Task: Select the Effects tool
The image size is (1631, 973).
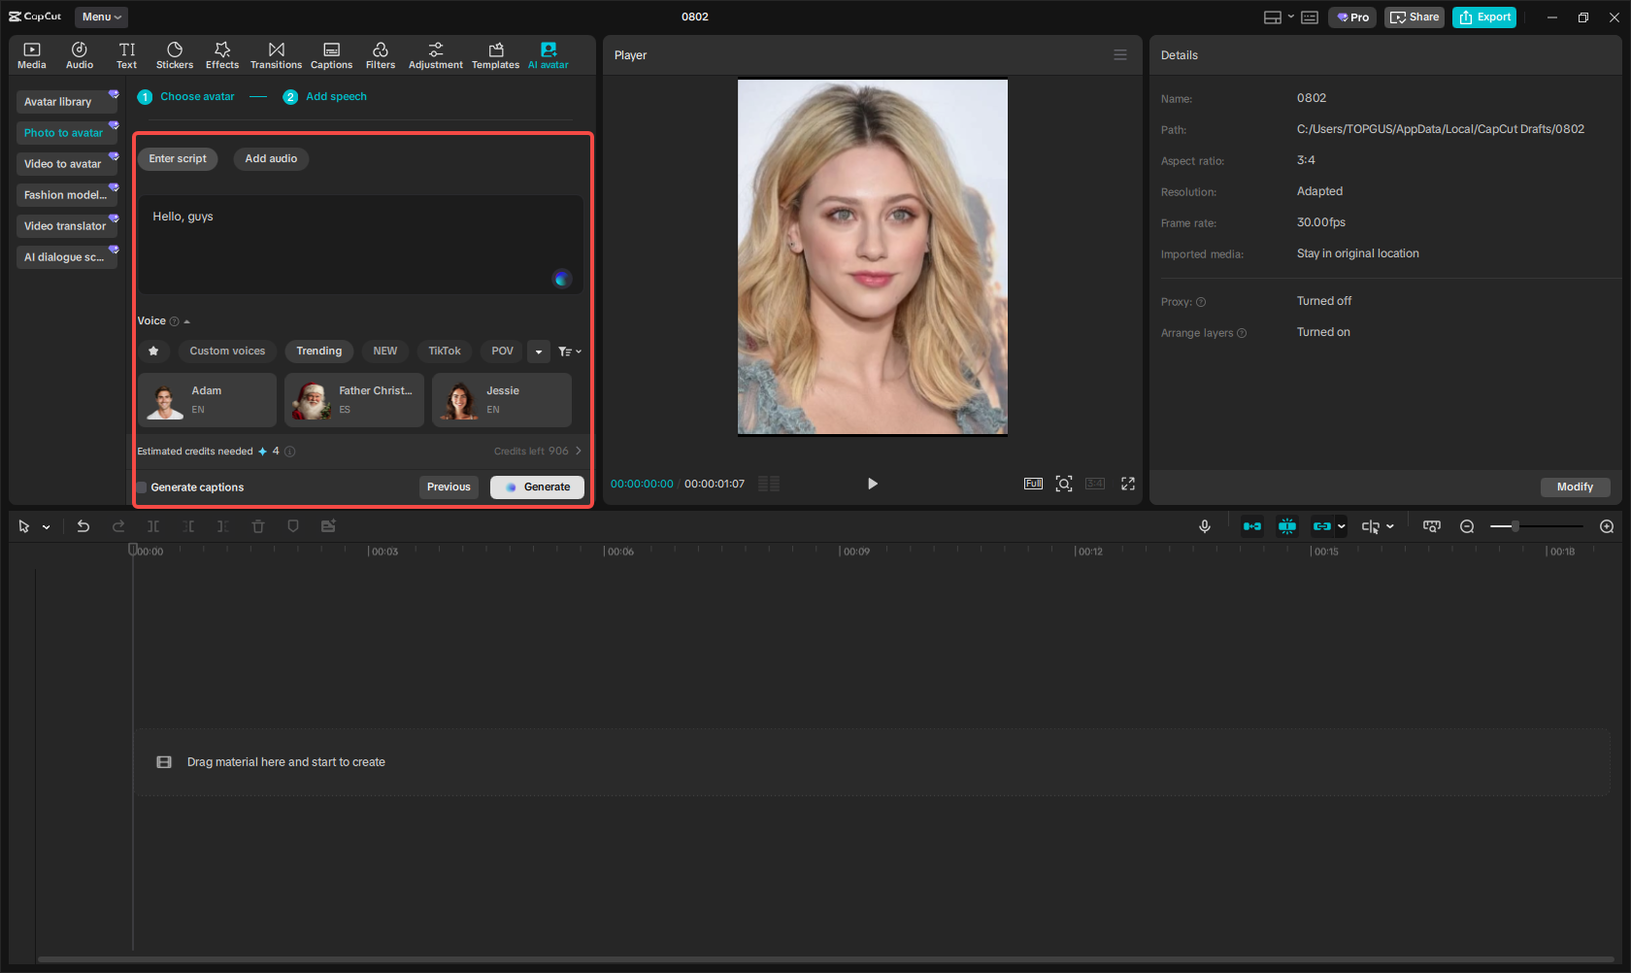Action: point(222,54)
